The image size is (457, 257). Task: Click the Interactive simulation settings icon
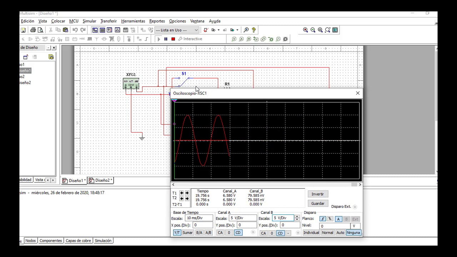tap(181, 39)
